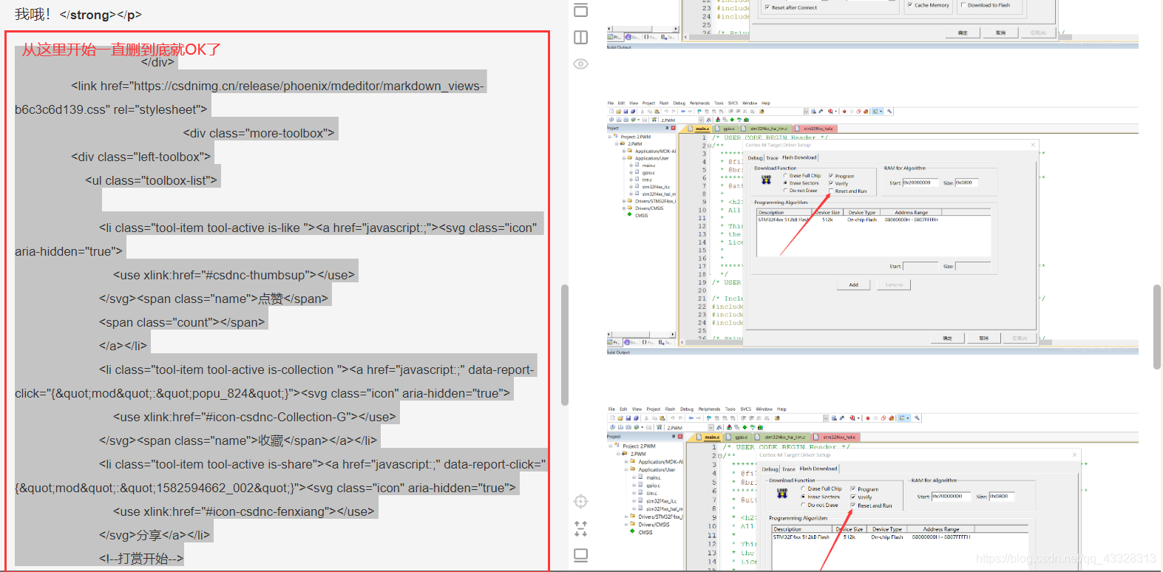Select main.c in middle project tree

pyautogui.click(x=648, y=166)
